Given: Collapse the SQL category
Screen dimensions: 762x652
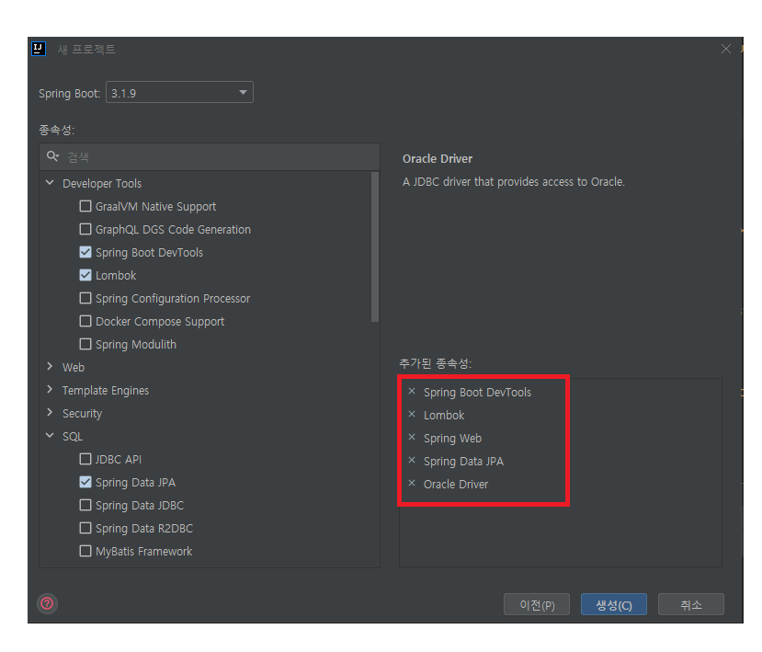Looking at the screenshot, I should tap(50, 436).
